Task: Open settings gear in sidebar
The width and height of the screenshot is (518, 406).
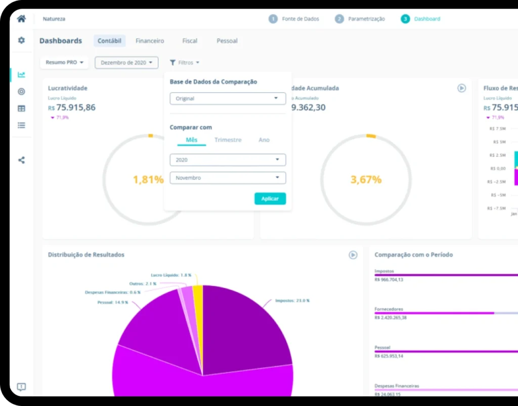Action: [x=21, y=40]
